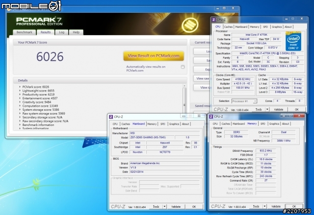Click the CPU-Z icon in CPU window title
The width and height of the screenshot is (314, 215).
(213, 20)
